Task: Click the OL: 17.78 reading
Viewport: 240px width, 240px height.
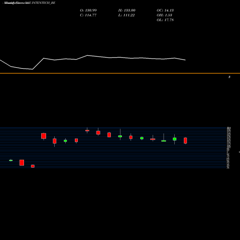Action: 165,20
